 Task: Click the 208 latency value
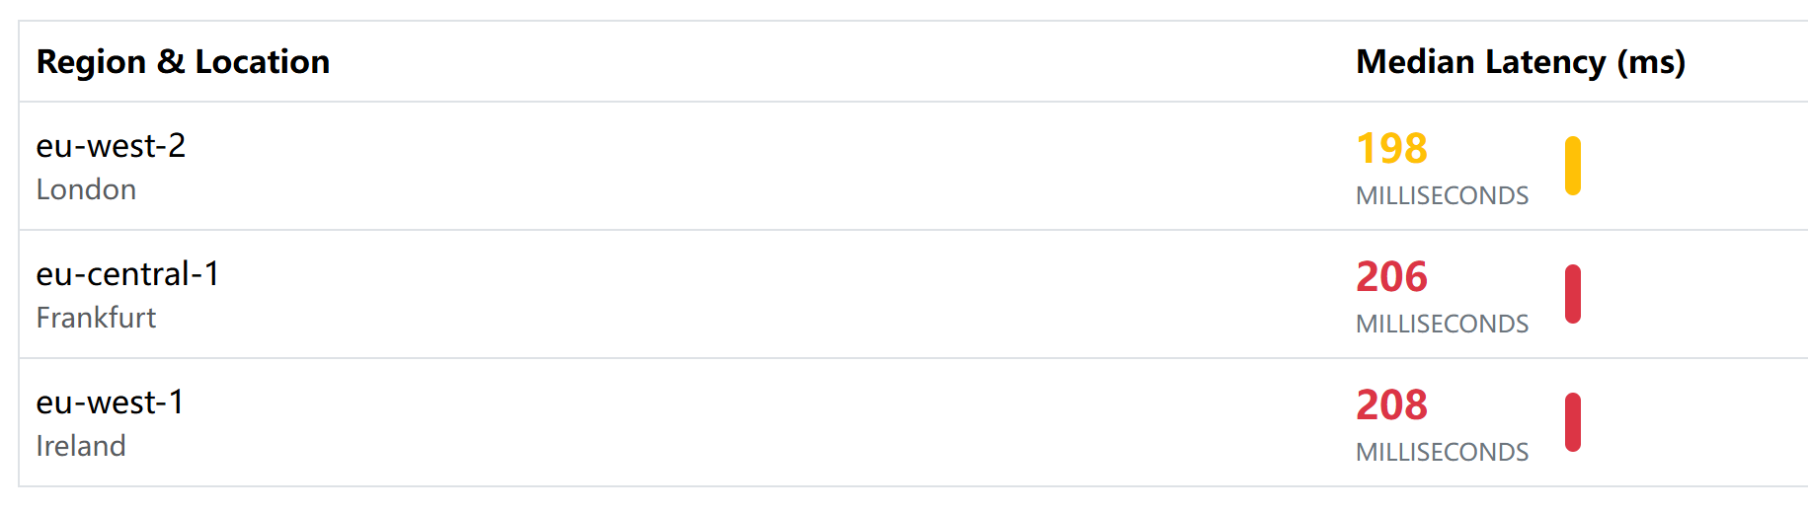[x=1391, y=405]
